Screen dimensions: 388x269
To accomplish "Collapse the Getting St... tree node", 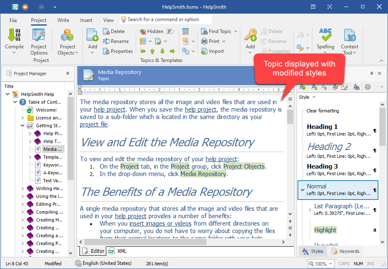I will 22,126.
